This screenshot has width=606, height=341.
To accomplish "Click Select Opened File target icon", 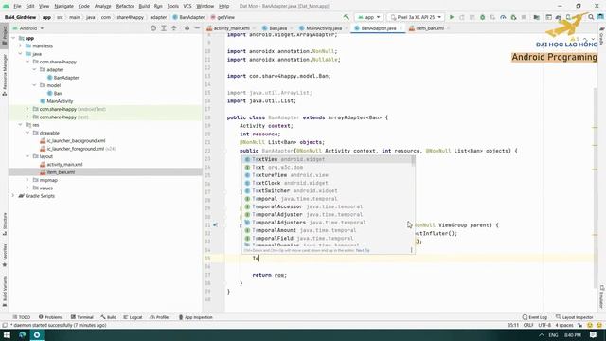I will click(x=153, y=28).
